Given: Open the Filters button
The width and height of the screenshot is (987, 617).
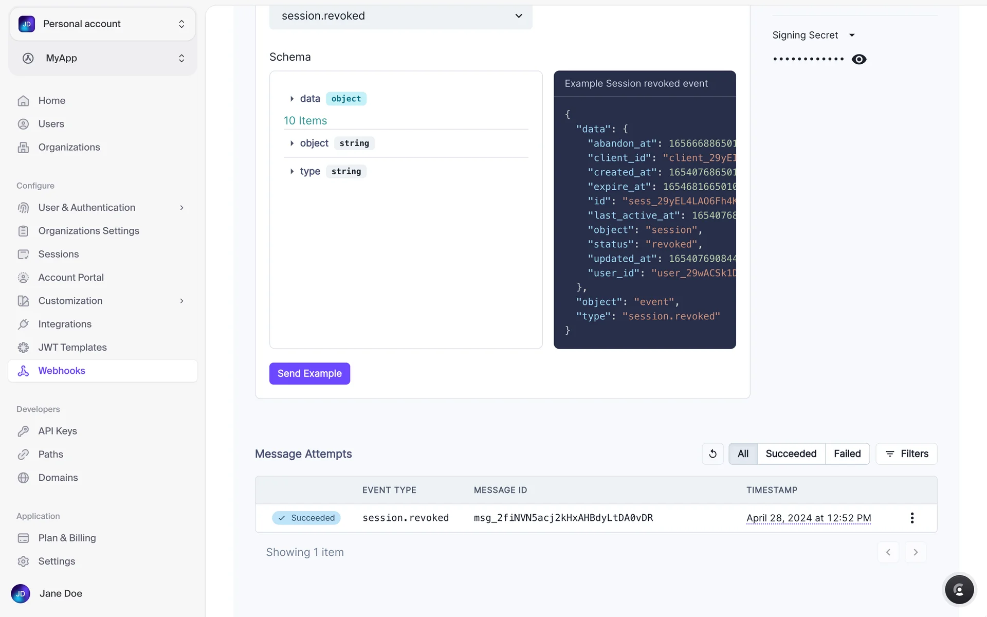Looking at the screenshot, I should click(906, 453).
